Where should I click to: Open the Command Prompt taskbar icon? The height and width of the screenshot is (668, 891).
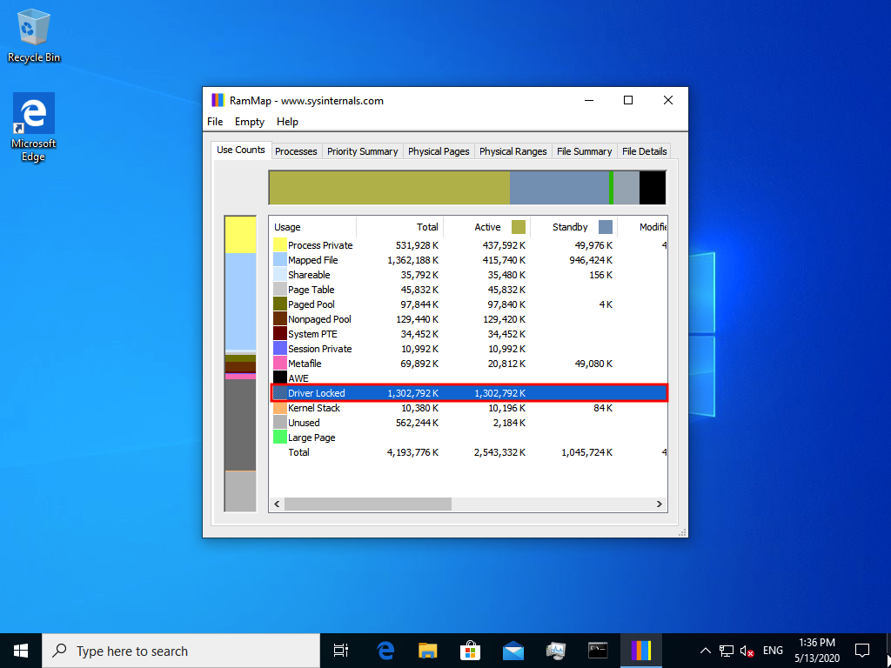coord(598,651)
